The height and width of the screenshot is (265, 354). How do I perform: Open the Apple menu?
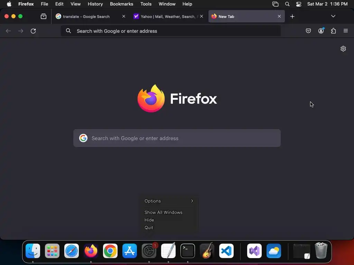(9, 4)
